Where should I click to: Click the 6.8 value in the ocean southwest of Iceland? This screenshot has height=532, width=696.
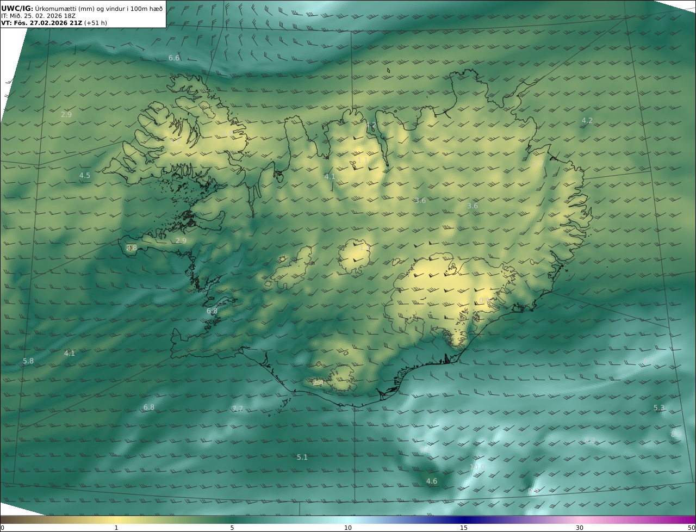[149, 407]
